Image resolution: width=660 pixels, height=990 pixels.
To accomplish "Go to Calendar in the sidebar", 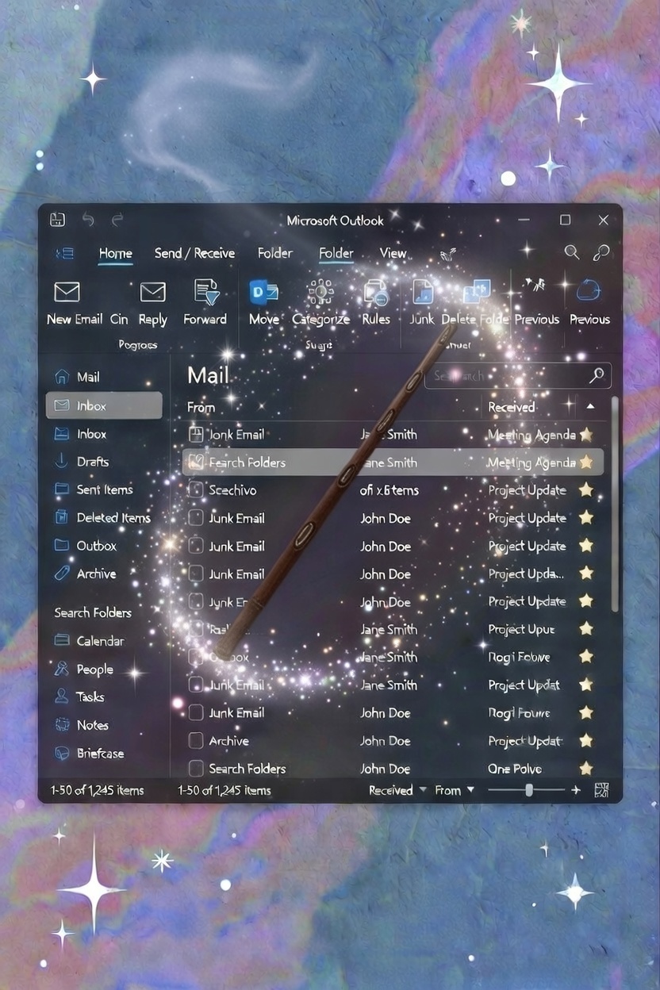I will pyautogui.click(x=99, y=641).
